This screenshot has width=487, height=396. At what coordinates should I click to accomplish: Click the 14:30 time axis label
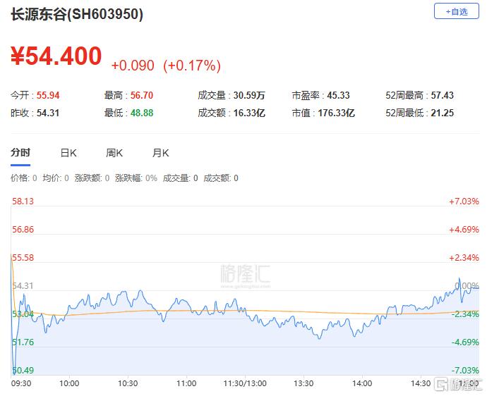pyautogui.click(x=421, y=383)
